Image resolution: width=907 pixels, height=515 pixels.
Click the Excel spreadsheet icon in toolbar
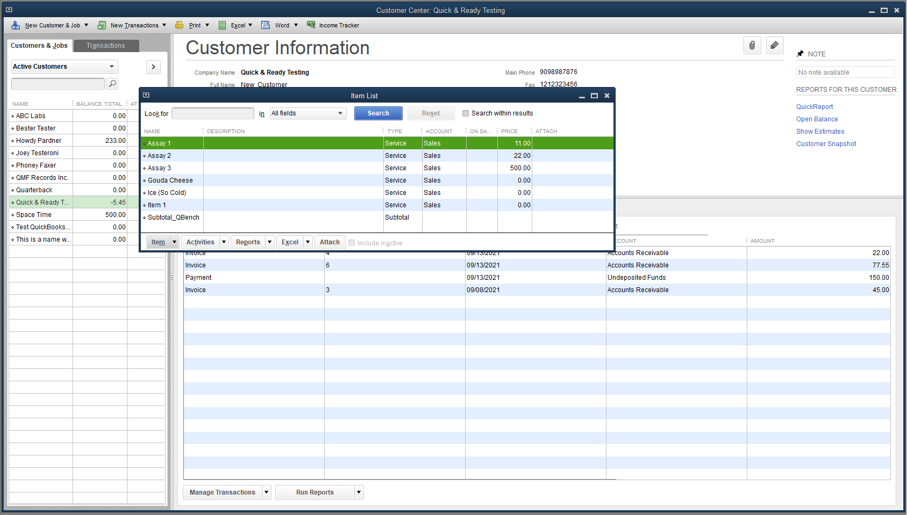tap(222, 25)
